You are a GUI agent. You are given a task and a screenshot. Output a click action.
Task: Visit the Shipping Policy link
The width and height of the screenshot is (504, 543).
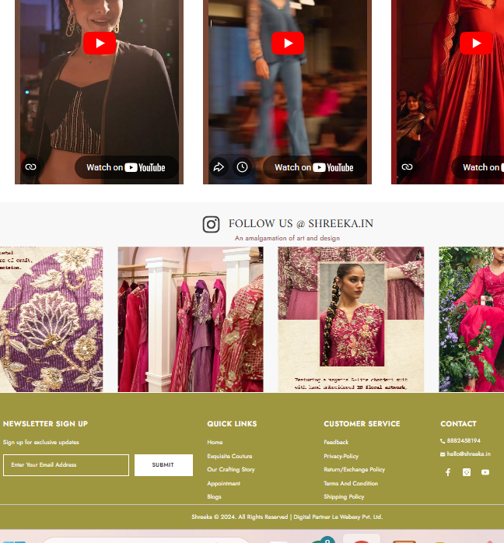coord(344,497)
